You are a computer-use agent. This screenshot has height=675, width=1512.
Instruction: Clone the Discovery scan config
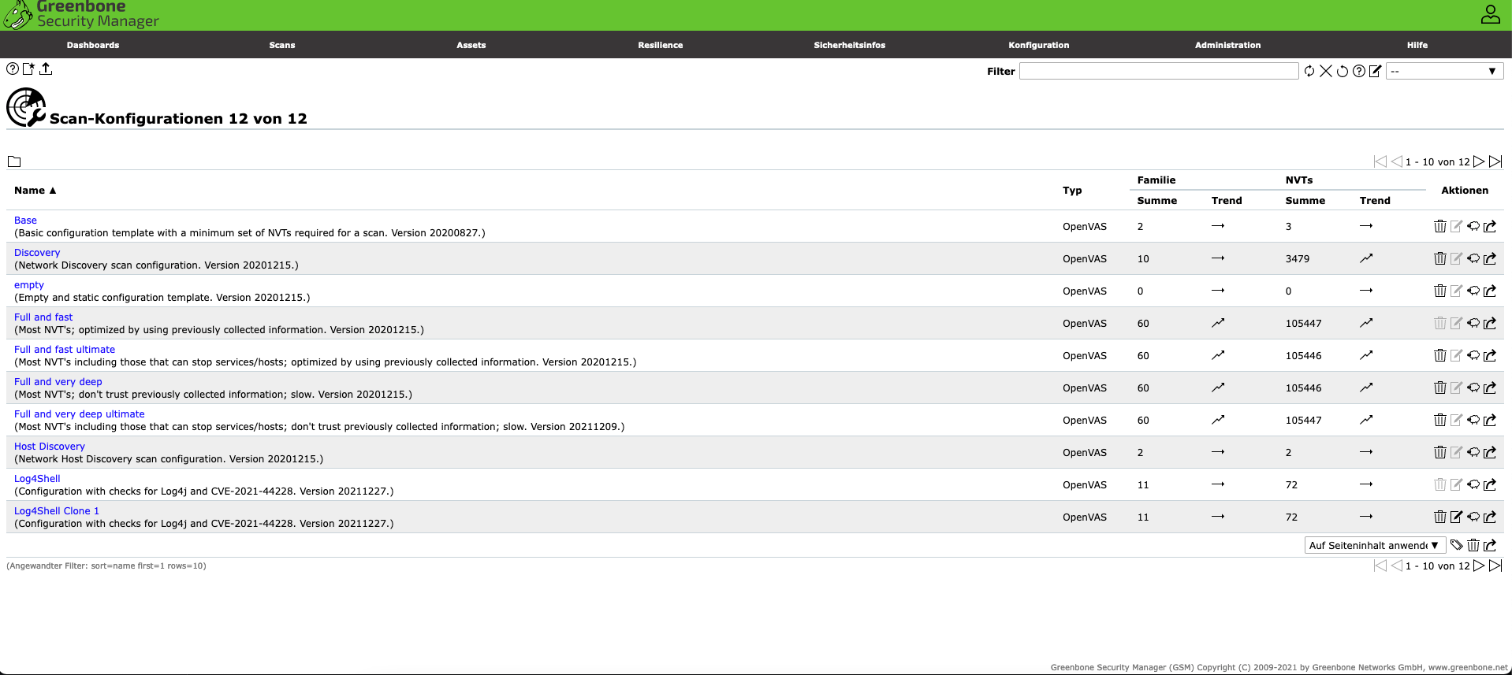[x=1473, y=259]
